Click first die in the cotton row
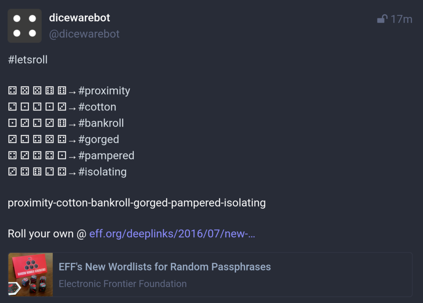The width and height of the screenshot is (423, 303). tap(12, 107)
